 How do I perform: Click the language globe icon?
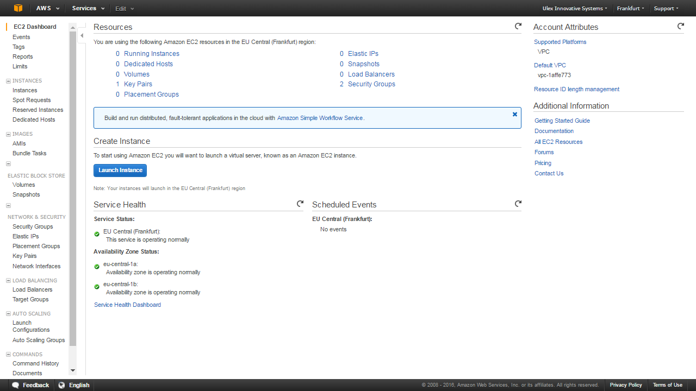click(61, 385)
